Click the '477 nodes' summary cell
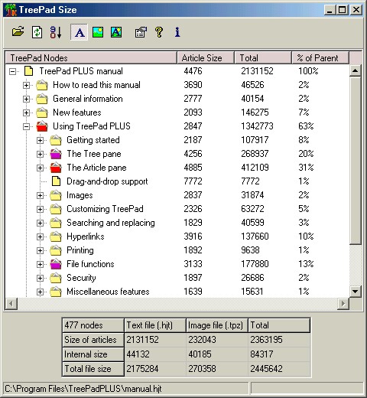The image size is (367, 398). 93,325
